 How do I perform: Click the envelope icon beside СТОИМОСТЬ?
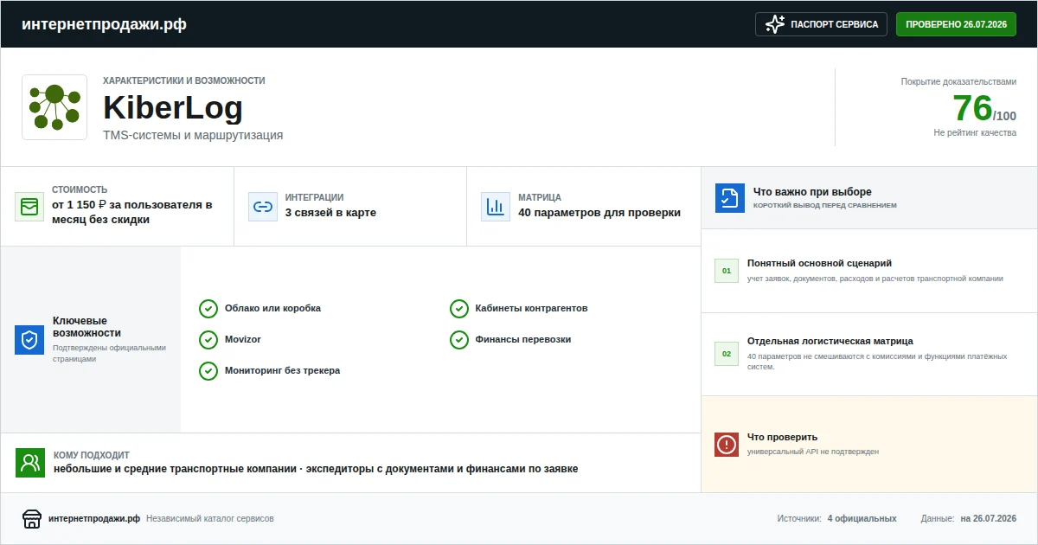(29, 207)
